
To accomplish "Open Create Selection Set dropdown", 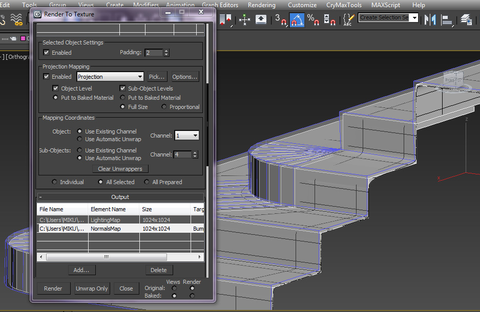I will point(414,18).
